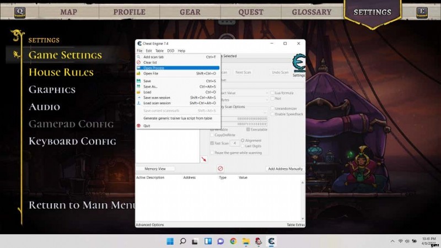Click the Clear list red circle icon

point(138,62)
